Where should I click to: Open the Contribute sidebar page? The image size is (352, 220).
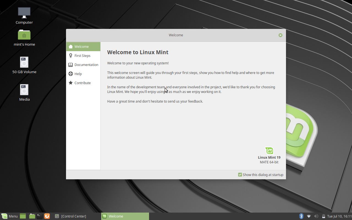(x=83, y=83)
